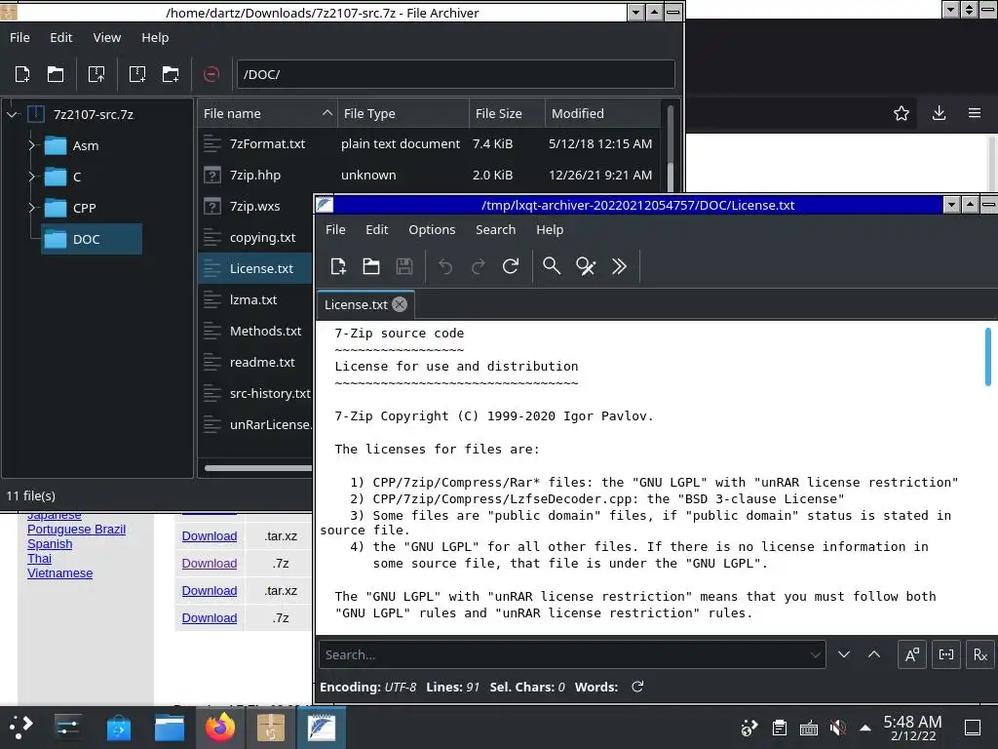Toggle Match Case in search bar
Viewport: 998px width, 749px height.
(911, 654)
